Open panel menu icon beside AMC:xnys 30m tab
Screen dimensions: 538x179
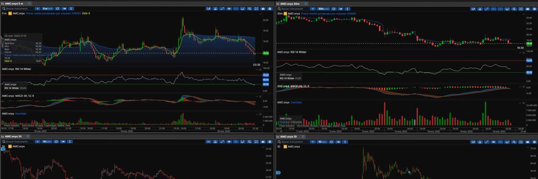(306, 3)
